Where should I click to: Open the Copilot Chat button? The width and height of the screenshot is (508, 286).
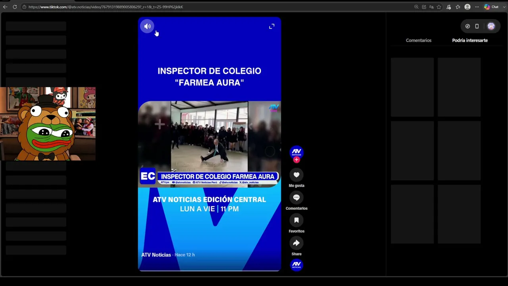[491, 7]
